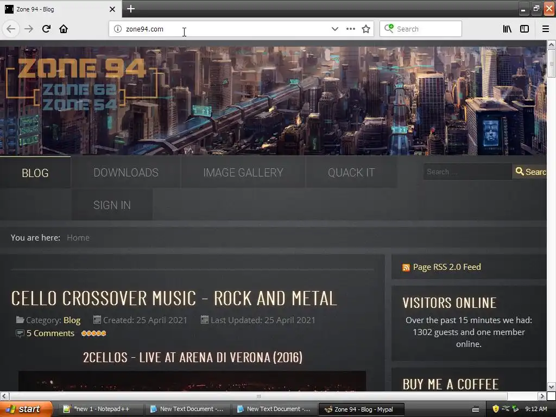This screenshot has width=556, height=417.
Task: Bookmark this page with the star
Action: tap(366, 29)
